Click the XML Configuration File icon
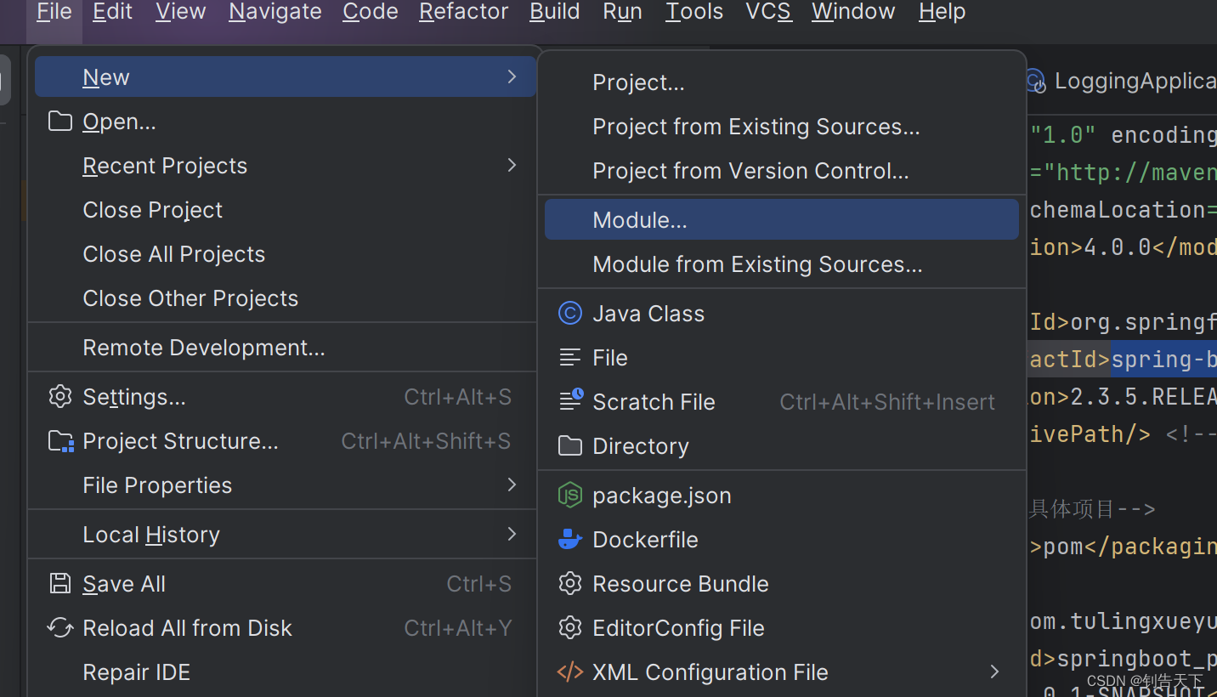Viewport: 1217px width, 697px height. pyautogui.click(x=569, y=672)
